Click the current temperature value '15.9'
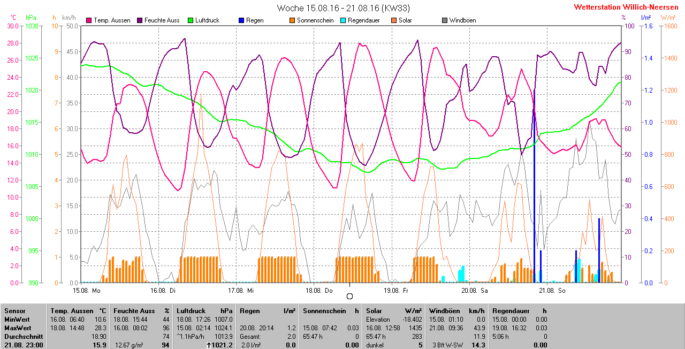685x349 pixels. click(x=100, y=345)
